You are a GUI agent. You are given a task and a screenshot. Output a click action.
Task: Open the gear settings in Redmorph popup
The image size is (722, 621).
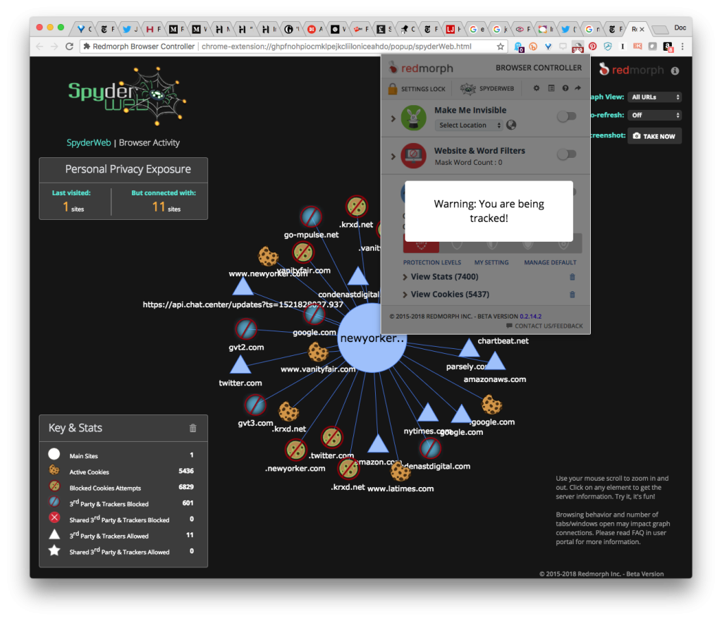tap(536, 88)
